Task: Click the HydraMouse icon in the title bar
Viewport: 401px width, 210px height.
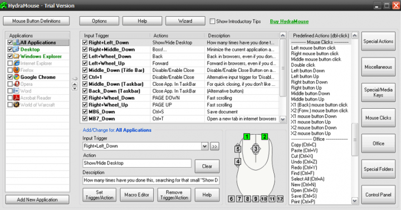Action: 3,6
